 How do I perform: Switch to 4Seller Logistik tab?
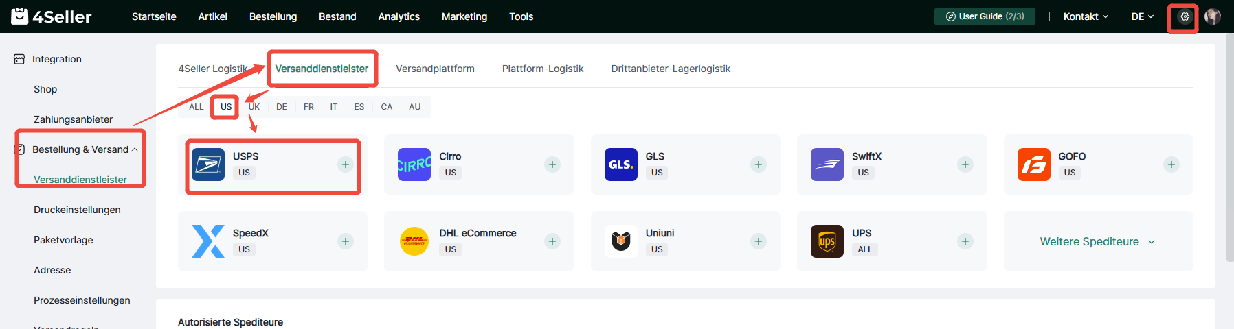213,69
